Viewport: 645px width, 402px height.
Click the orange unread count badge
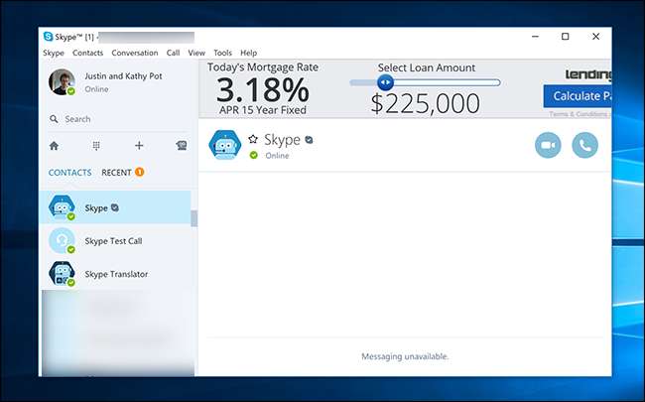click(140, 172)
